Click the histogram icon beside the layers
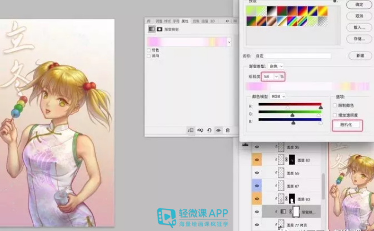This screenshot has height=231, width=374. [x=245, y=144]
